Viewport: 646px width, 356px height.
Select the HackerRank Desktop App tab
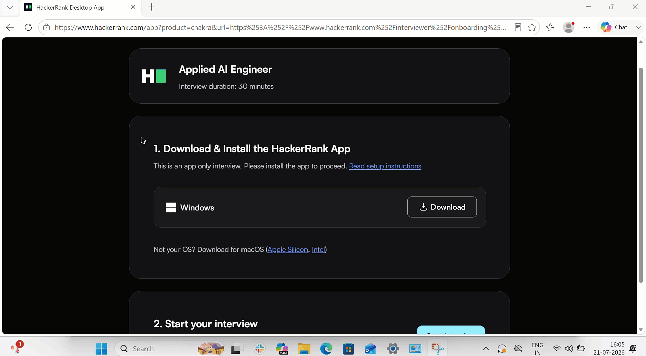[81, 7]
